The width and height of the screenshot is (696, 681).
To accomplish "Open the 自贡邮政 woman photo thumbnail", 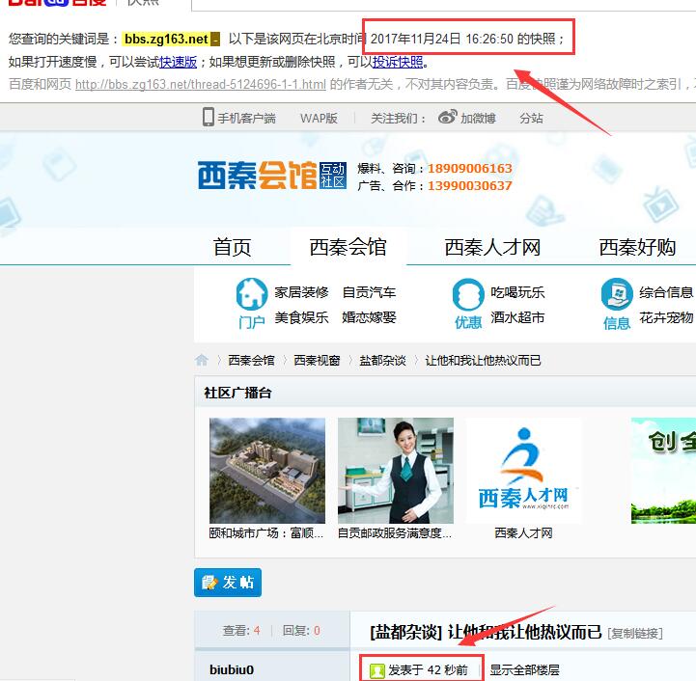I will 396,471.
